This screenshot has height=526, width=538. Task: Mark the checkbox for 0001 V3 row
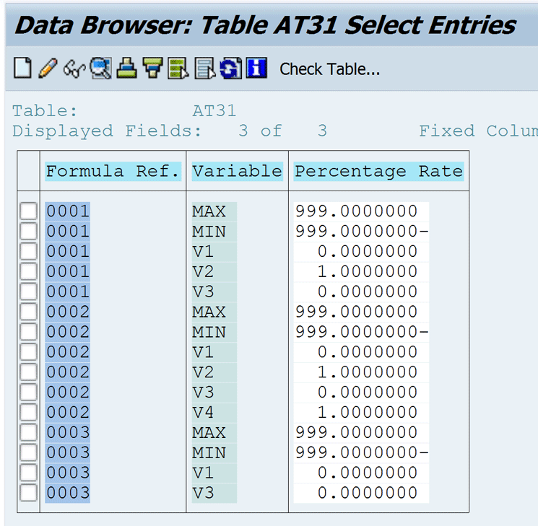(28, 292)
